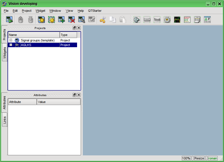Click the Delete visual item red X icon
Viewport: 224px width, 162px height.
click(x=72, y=20)
